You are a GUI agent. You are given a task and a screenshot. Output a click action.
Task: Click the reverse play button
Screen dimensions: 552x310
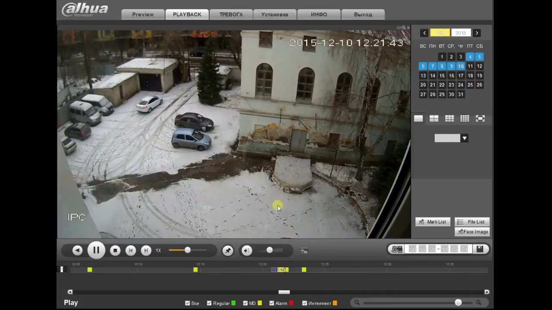tap(77, 250)
